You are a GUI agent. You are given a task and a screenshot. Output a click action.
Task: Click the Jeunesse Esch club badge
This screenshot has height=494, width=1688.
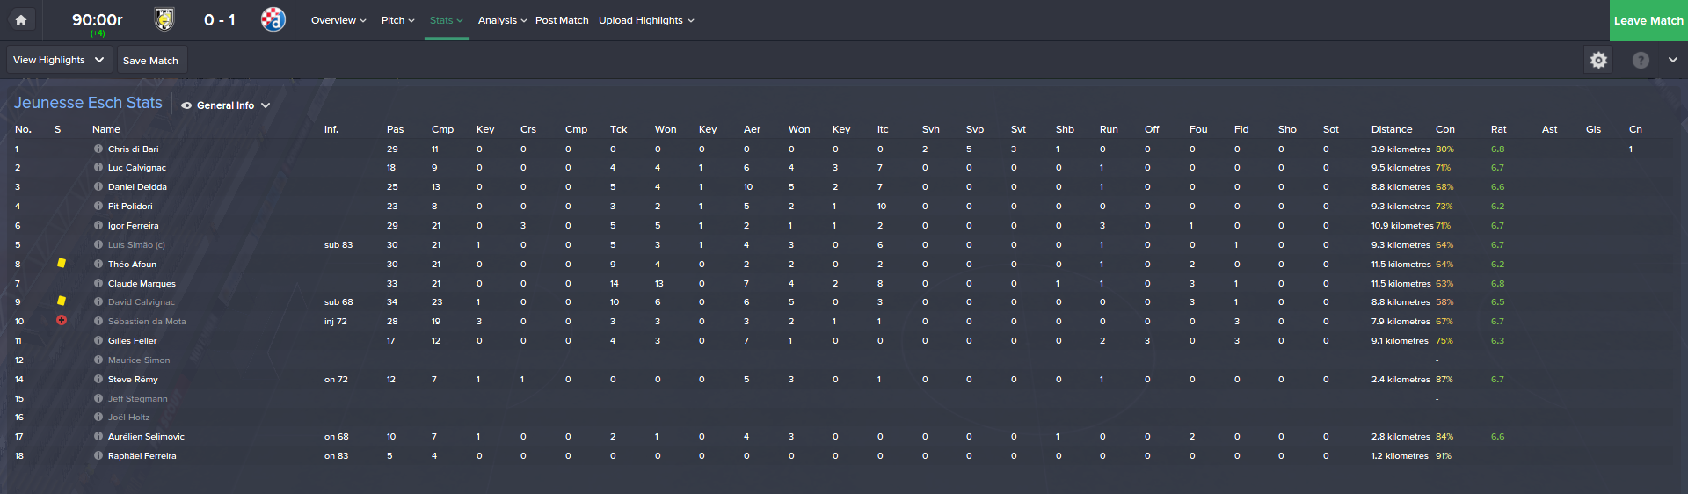[x=164, y=19]
